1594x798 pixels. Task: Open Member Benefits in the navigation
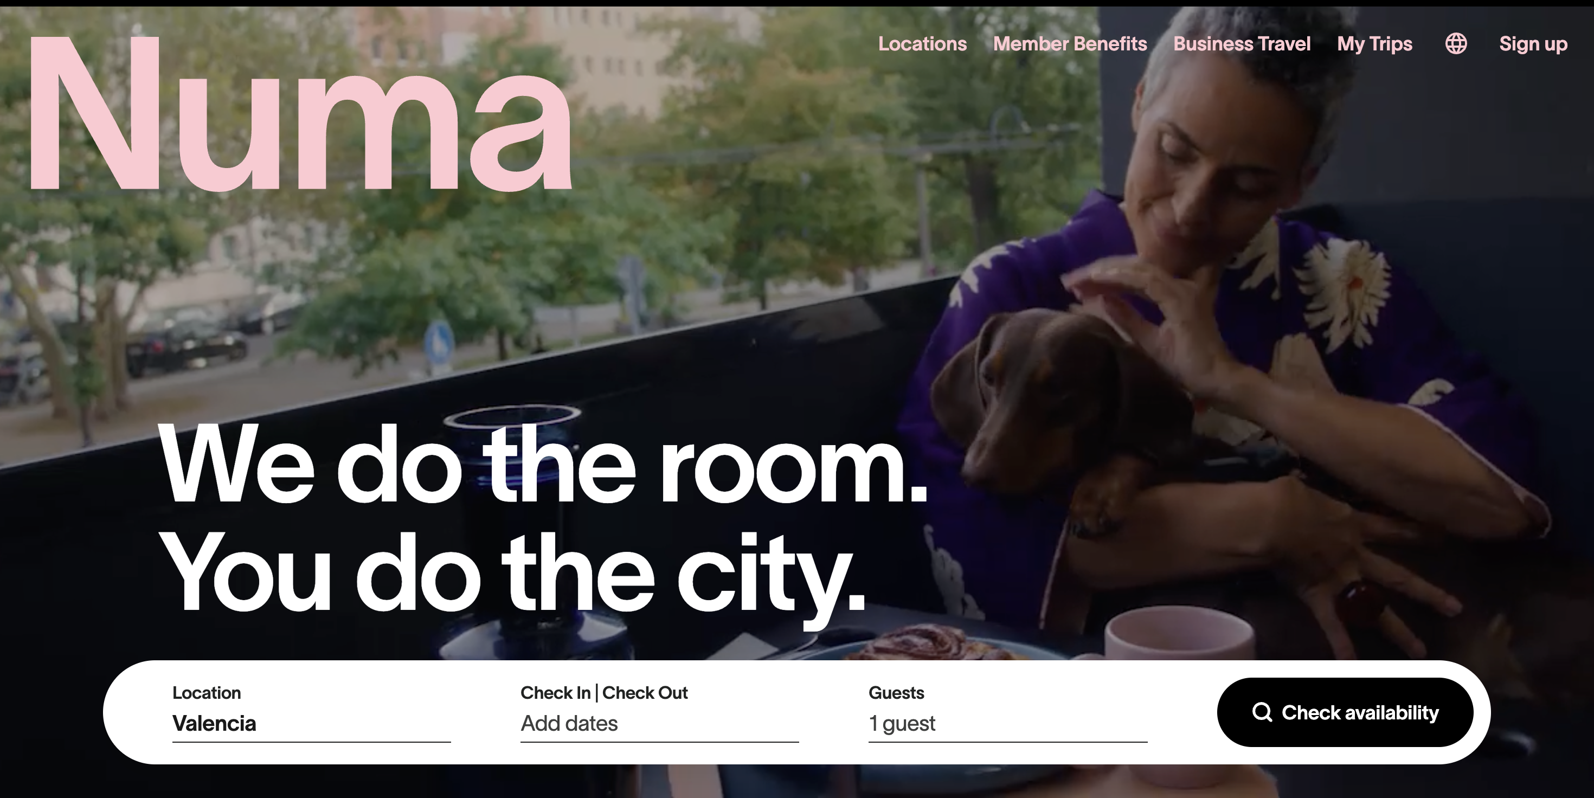pyautogui.click(x=1070, y=43)
